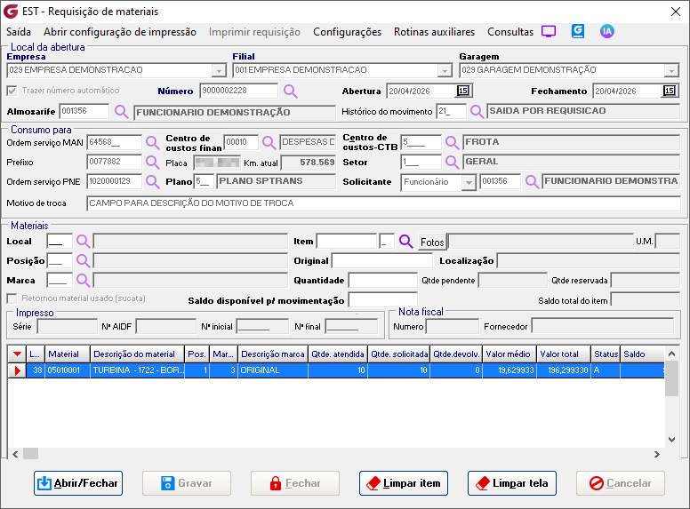Select Valor total cell 196,299330
Viewport: 690px width, 509px height.
tap(563, 370)
